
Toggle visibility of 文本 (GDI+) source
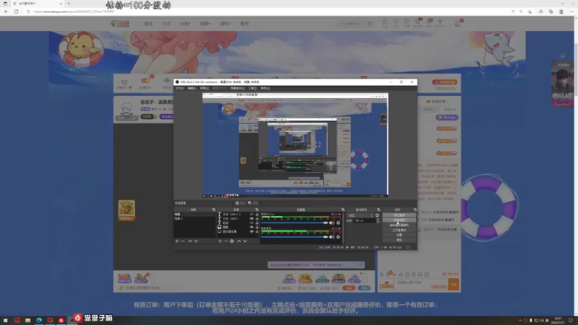point(251,219)
